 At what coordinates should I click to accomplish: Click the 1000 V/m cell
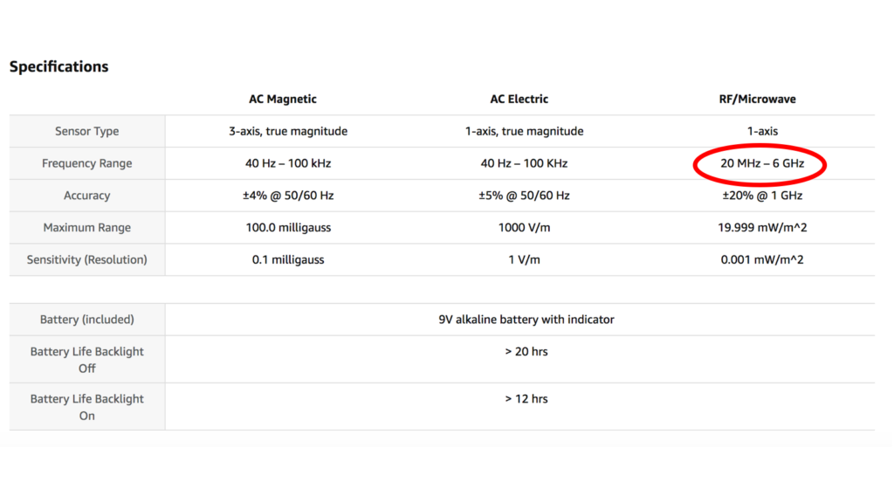coord(524,228)
